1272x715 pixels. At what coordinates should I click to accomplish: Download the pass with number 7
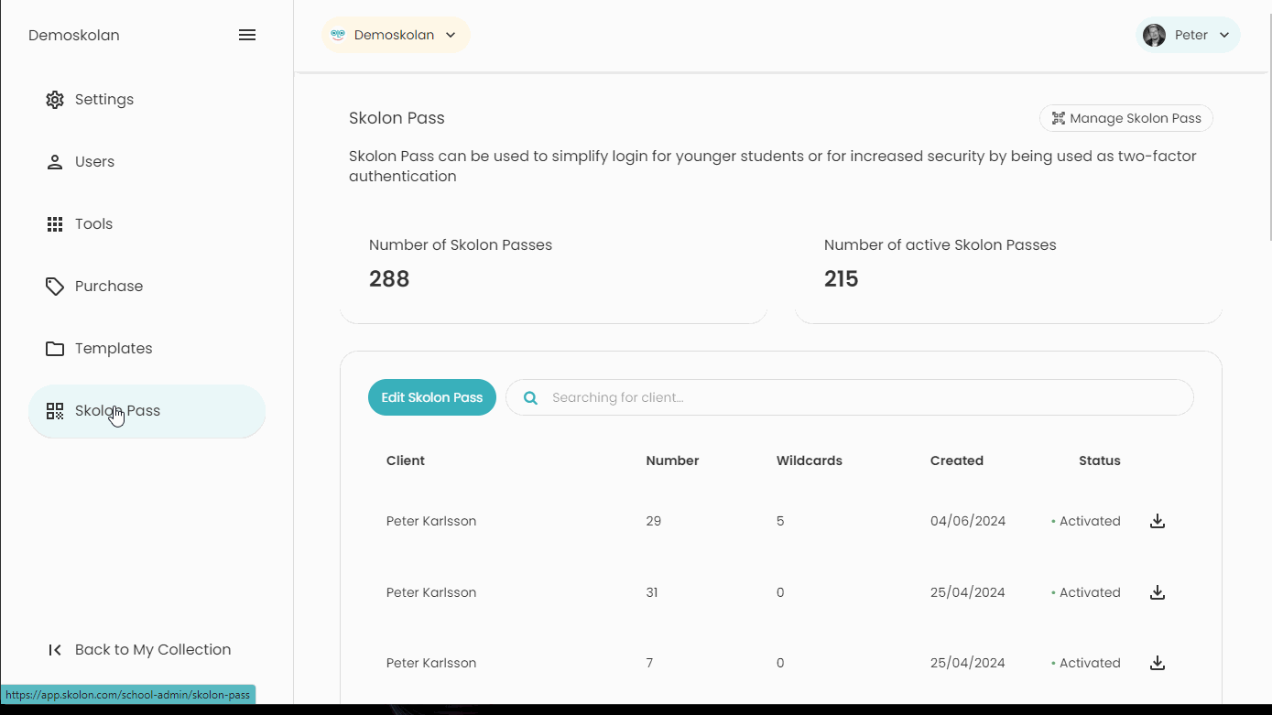pos(1158,663)
